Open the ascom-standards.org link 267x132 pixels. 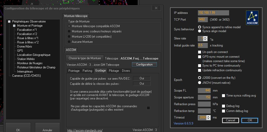point(85,130)
